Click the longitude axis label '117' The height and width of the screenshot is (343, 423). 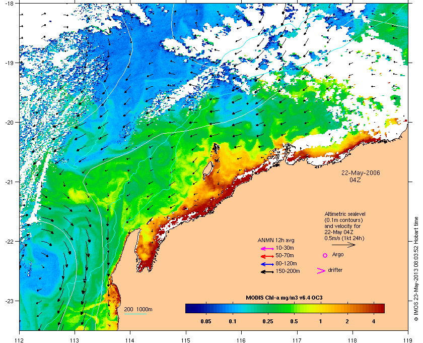point(297,340)
